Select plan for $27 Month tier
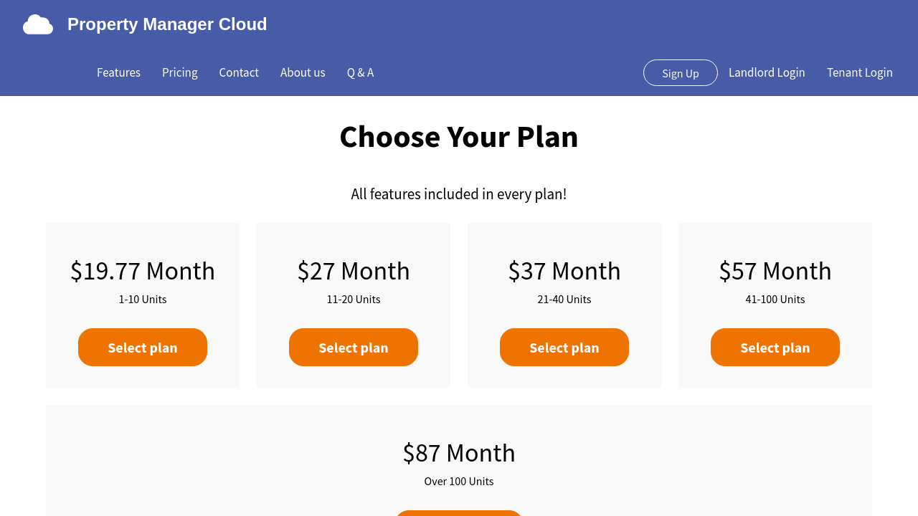 (354, 348)
